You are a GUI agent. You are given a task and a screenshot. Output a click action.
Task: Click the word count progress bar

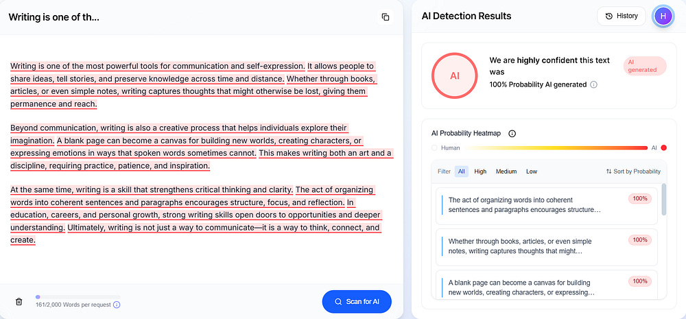78,296
